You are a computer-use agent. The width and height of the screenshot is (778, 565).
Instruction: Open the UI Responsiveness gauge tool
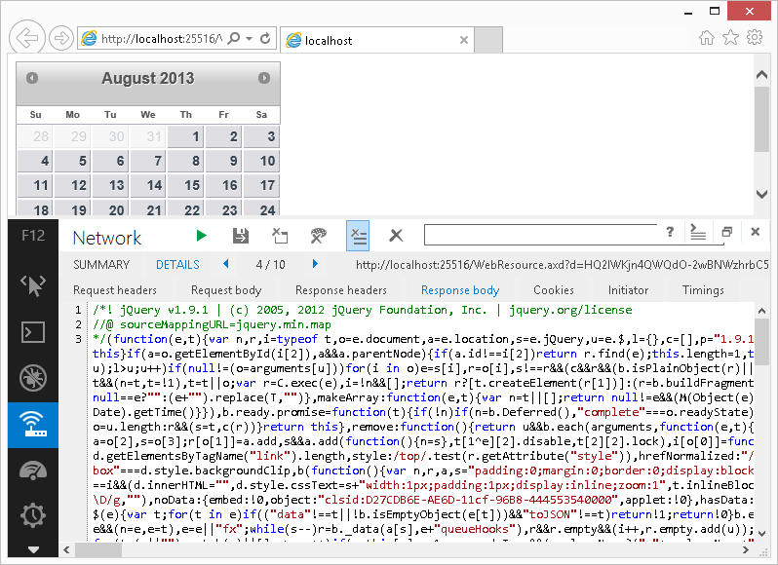33,471
